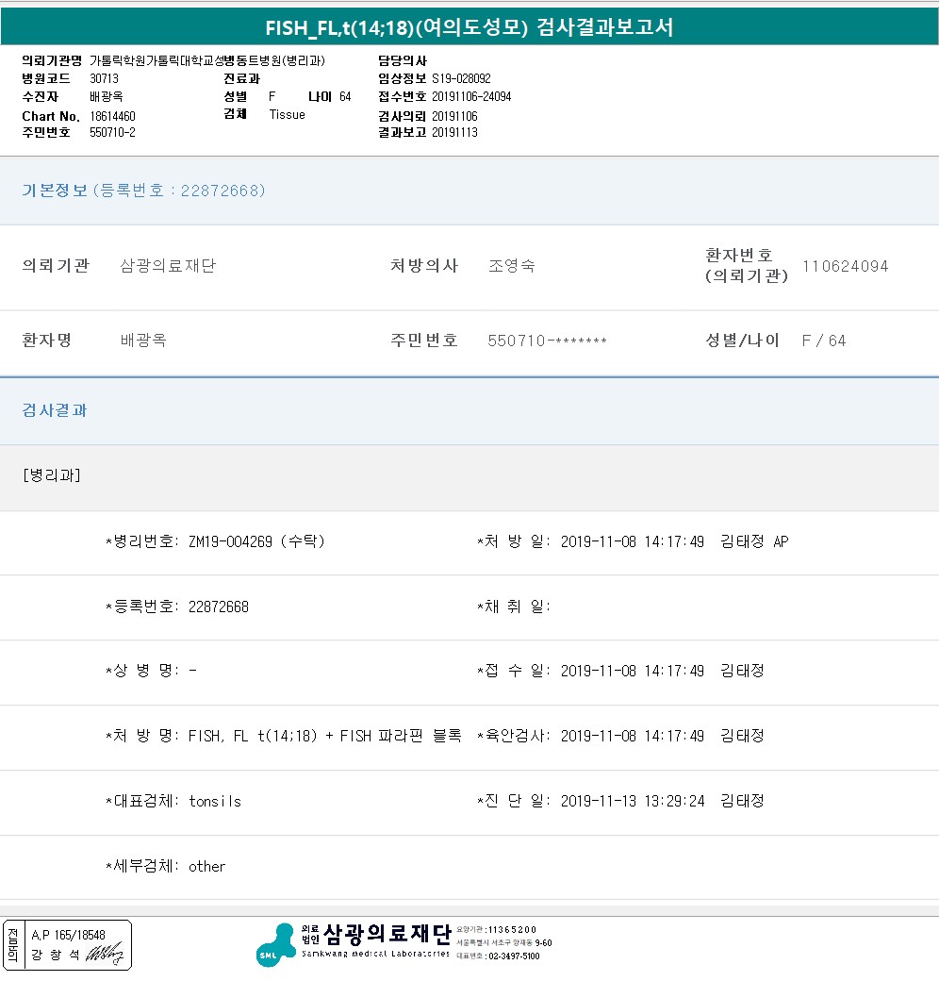
Task: Click the 접수번호 20191106-24094 in header
Action: 471,97
